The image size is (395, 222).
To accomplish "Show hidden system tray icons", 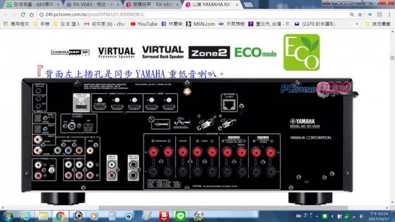I will [317, 216].
